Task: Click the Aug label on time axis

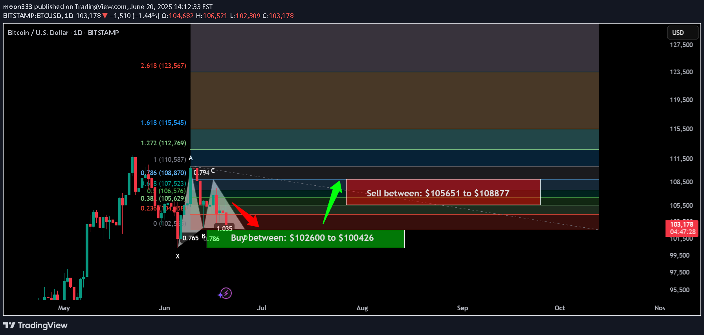Action: click(362, 308)
